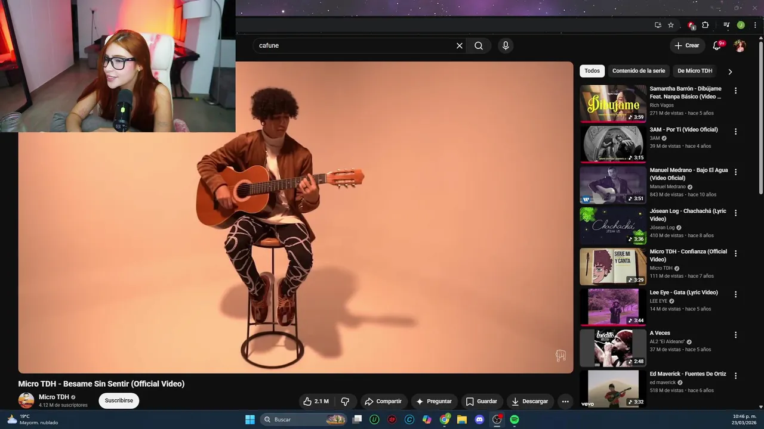
Task: Open options for 3AM - Por Ti video
Action: click(x=735, y=131)
